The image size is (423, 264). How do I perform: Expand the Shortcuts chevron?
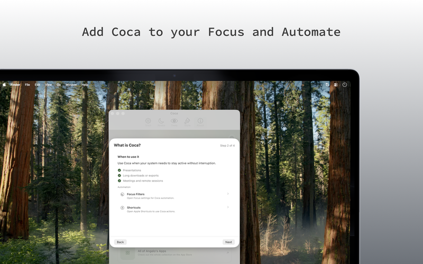coord(228,207)
